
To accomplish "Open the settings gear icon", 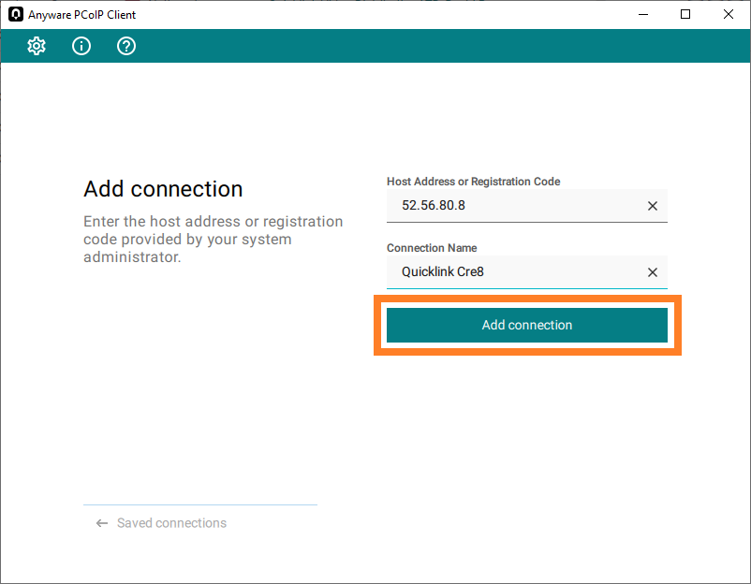I will pyautogui.click(x=37, y=46).
